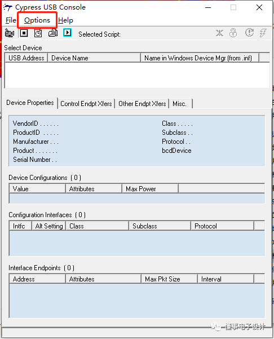Viewport: 274px width, 339px height.
Task: Click the Cypress USB Console title icon
Action: click(x=8, y=7)
